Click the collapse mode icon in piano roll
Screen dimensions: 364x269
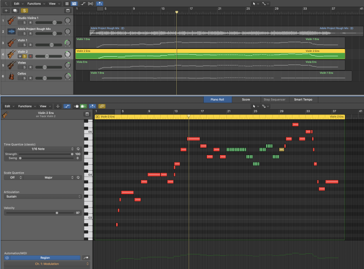(x=58, y=106)
